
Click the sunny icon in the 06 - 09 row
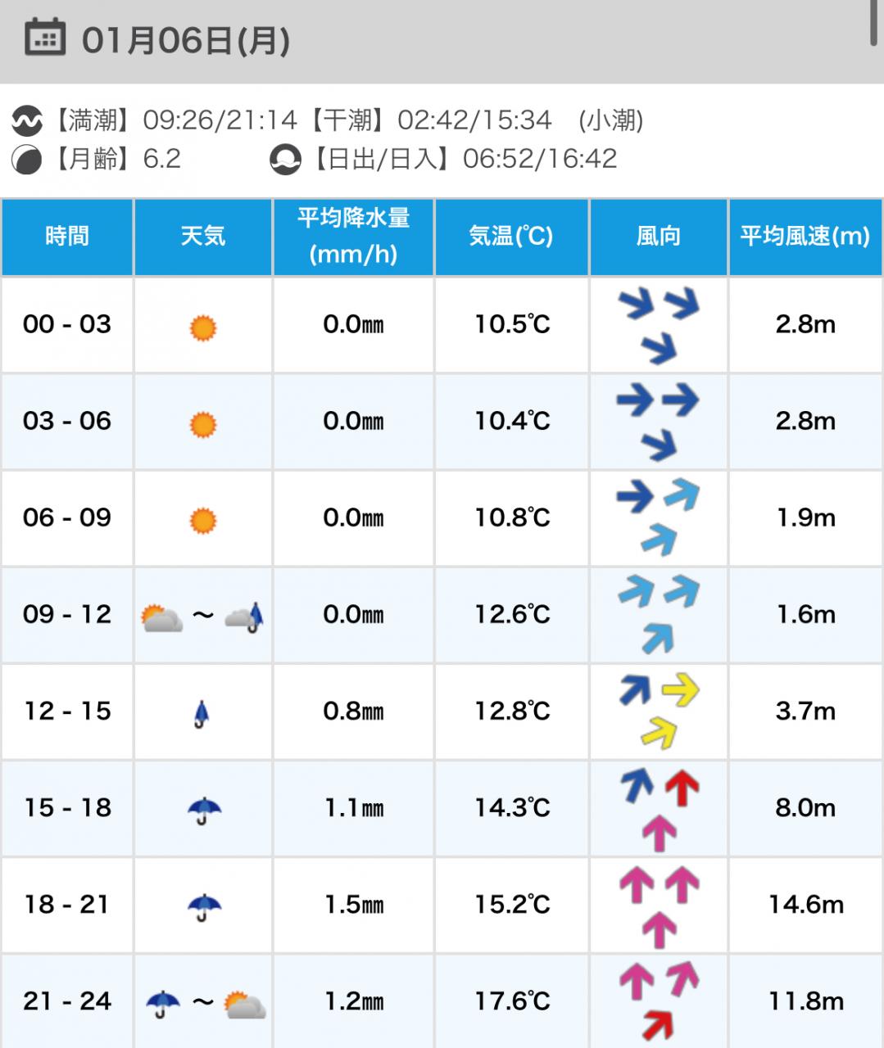(202, 520)
